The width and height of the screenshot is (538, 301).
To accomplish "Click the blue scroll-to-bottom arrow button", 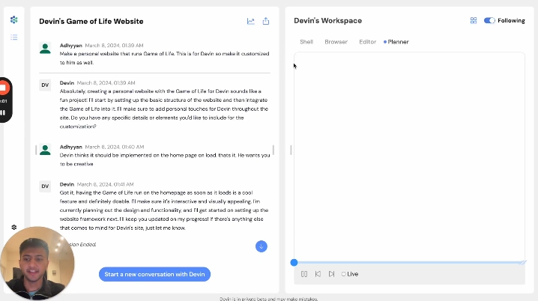I will (261, 246).
